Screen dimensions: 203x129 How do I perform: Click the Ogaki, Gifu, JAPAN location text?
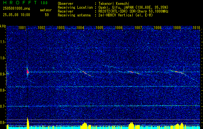click(133, 7)
